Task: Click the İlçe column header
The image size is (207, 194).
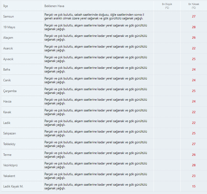Action: coord(6,6)
